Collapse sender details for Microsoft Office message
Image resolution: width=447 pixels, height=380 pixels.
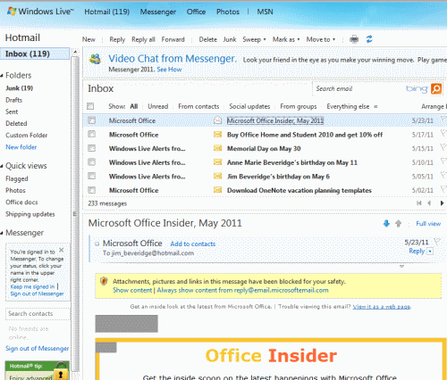[x=97, y=244]
